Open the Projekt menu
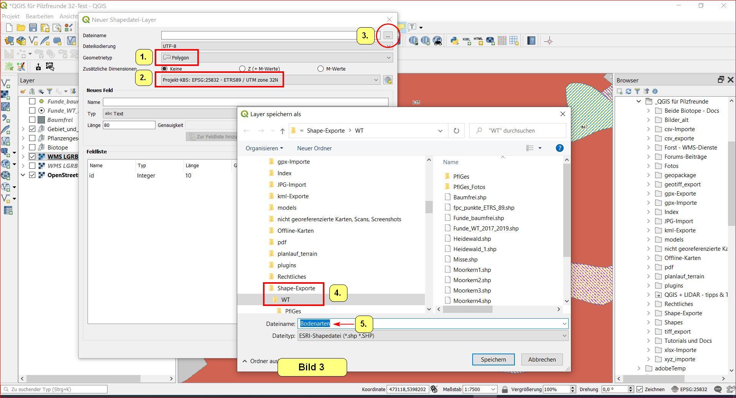The image size is (736, 398). [x=11, y=16]
